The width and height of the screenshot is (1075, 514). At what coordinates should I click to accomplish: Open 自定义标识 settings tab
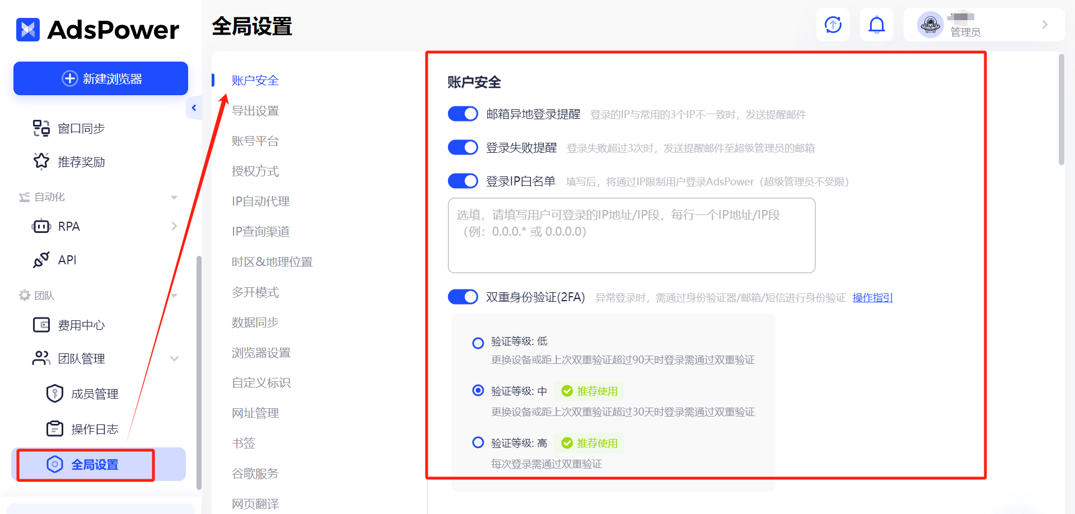[261, 382]
